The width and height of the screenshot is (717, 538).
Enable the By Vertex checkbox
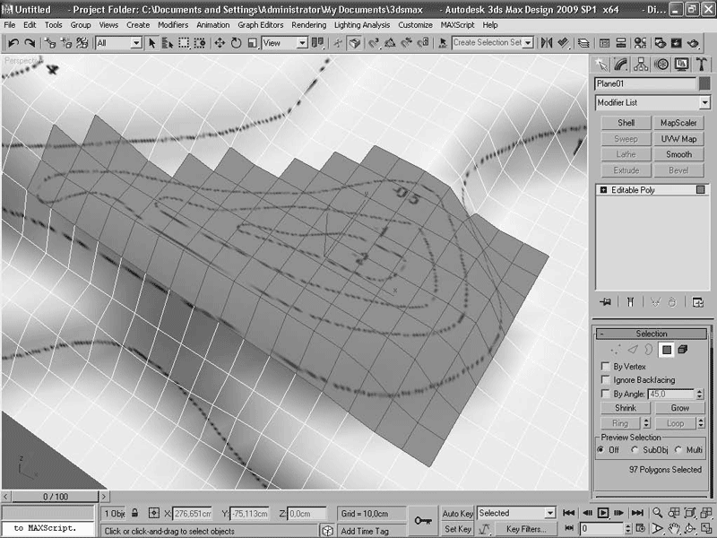(x=606, y=367)
